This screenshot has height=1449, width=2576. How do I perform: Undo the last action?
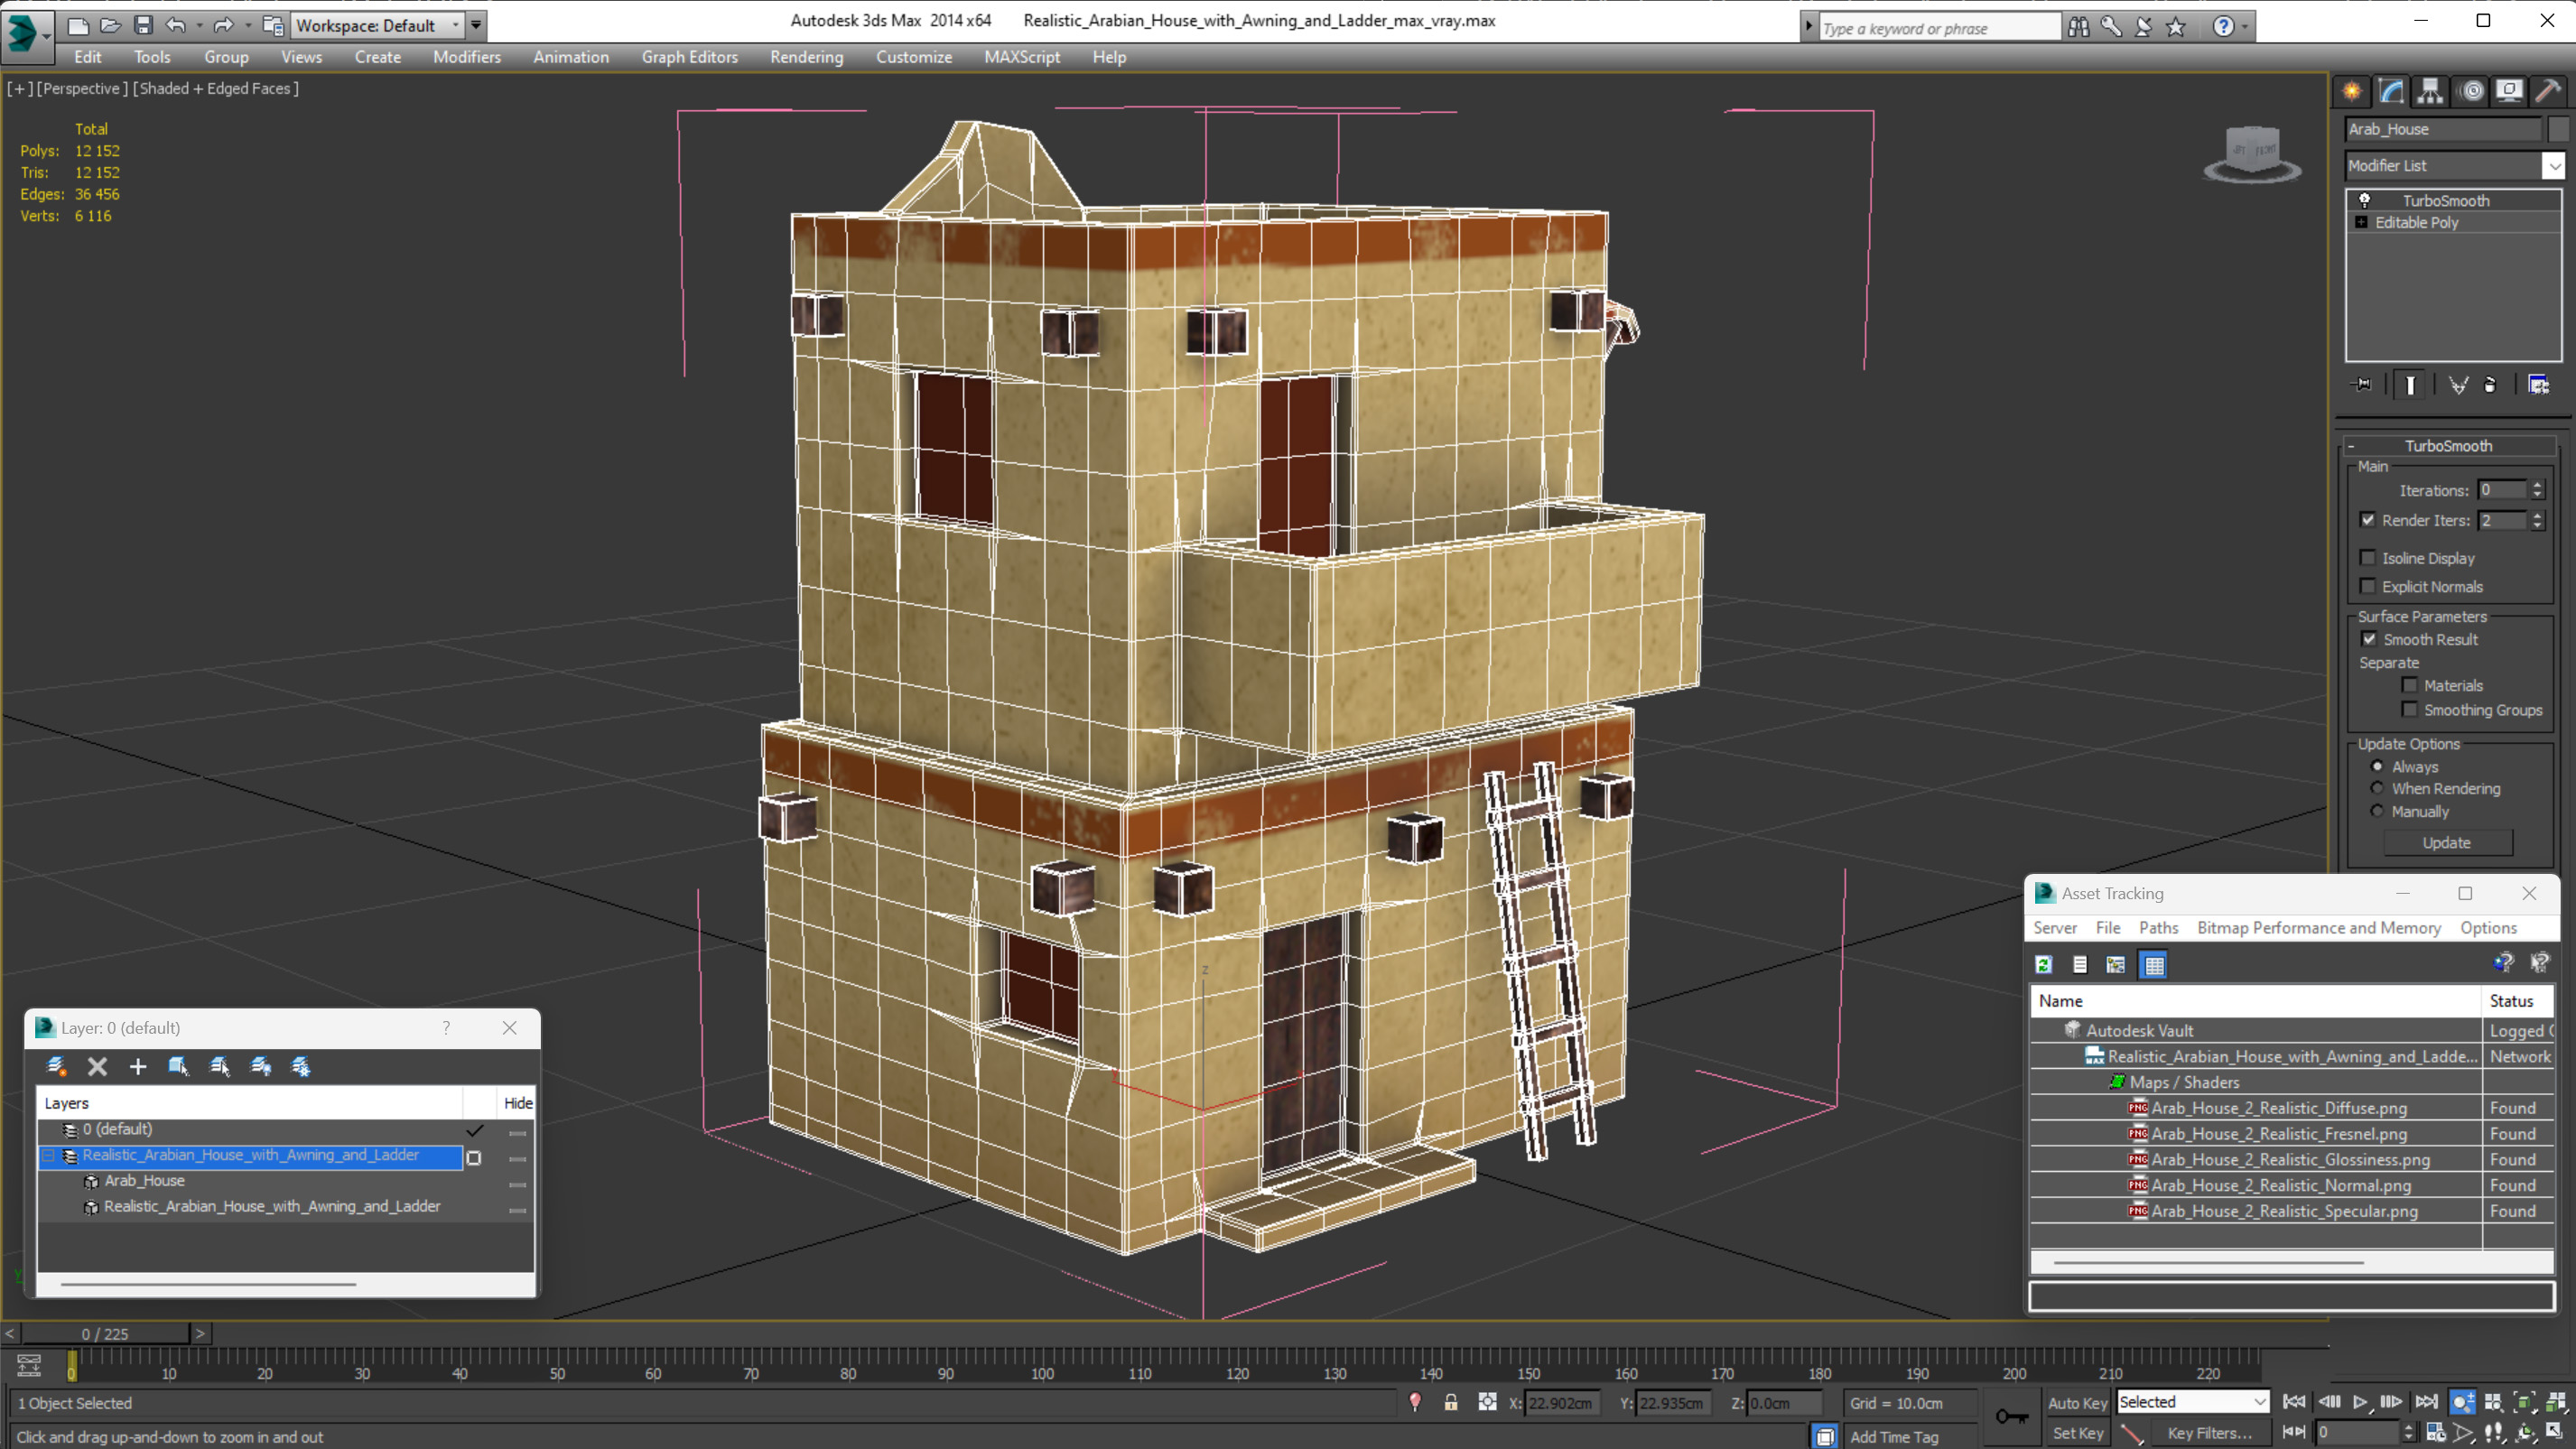176,25
